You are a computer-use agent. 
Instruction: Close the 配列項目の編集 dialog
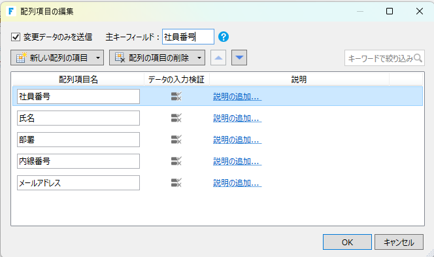pos(420,11)
